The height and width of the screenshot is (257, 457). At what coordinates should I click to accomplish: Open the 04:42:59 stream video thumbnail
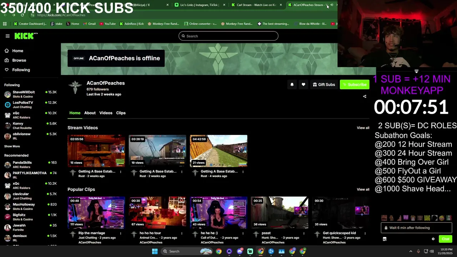pyautogui.click(x=219, y=151)
